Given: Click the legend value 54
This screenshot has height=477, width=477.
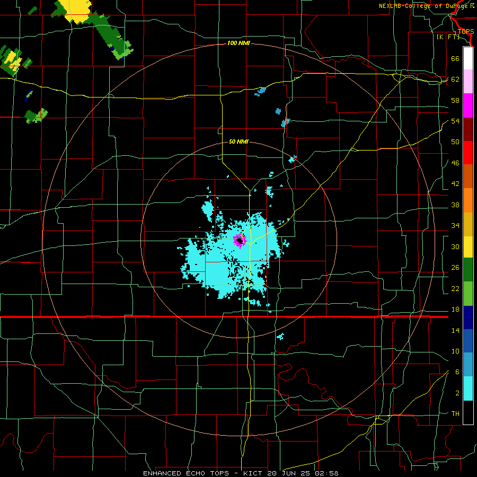Looking at the screenshot, I should click(x=455, y=121).
